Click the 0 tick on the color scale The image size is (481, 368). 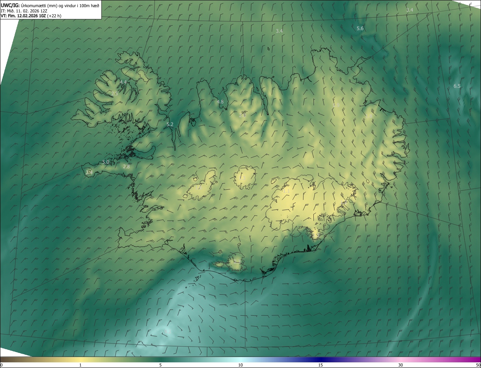[2, 365]
